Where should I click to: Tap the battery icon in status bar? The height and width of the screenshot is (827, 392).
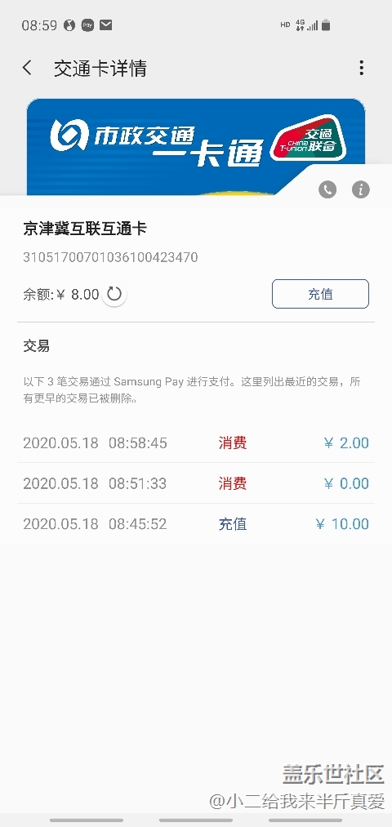click(x=326, y=24)
